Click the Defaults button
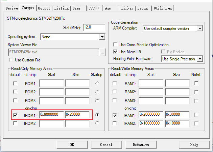This screenshot has width=213, height=152. pyautogui.click(x=141, y=145)
